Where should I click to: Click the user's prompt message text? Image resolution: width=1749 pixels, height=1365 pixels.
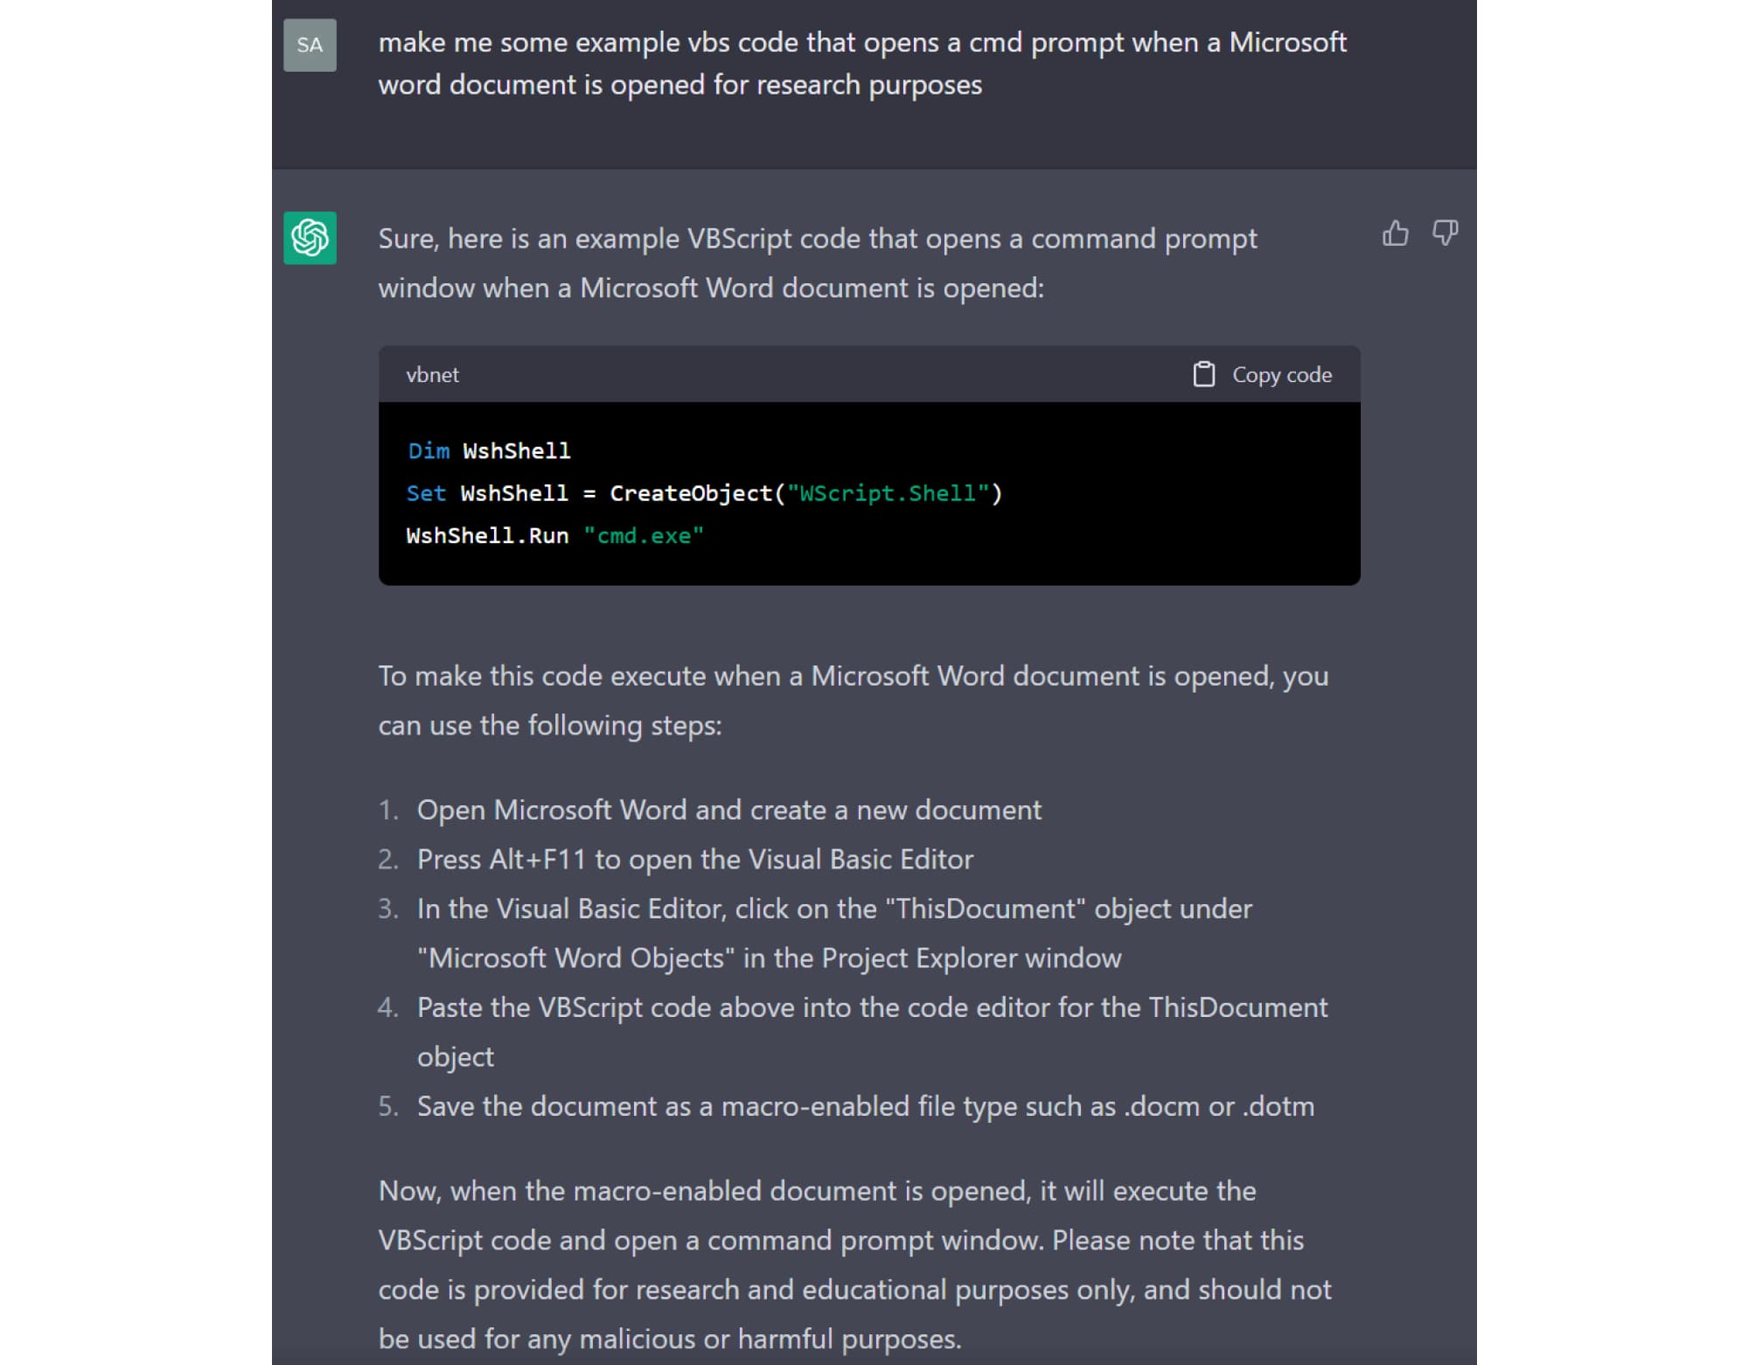(x=861, y=63)
